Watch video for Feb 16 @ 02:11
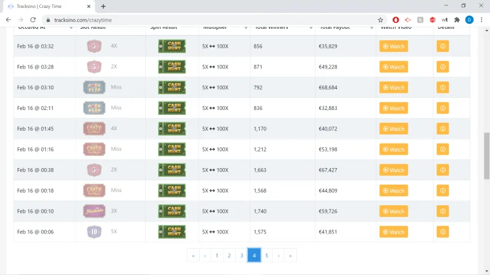Viewport: 490px width, 275px height. pyautogui.click(x=394, y=108)
